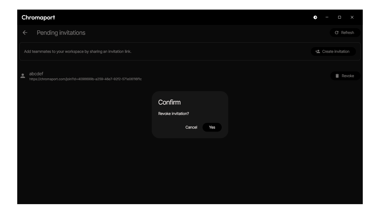Click the add-person icon on Create invitation
The width and height of the screenshot is (380, 214).
317,51
